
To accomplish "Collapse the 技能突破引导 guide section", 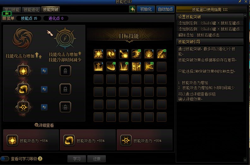I will point(210,42).
